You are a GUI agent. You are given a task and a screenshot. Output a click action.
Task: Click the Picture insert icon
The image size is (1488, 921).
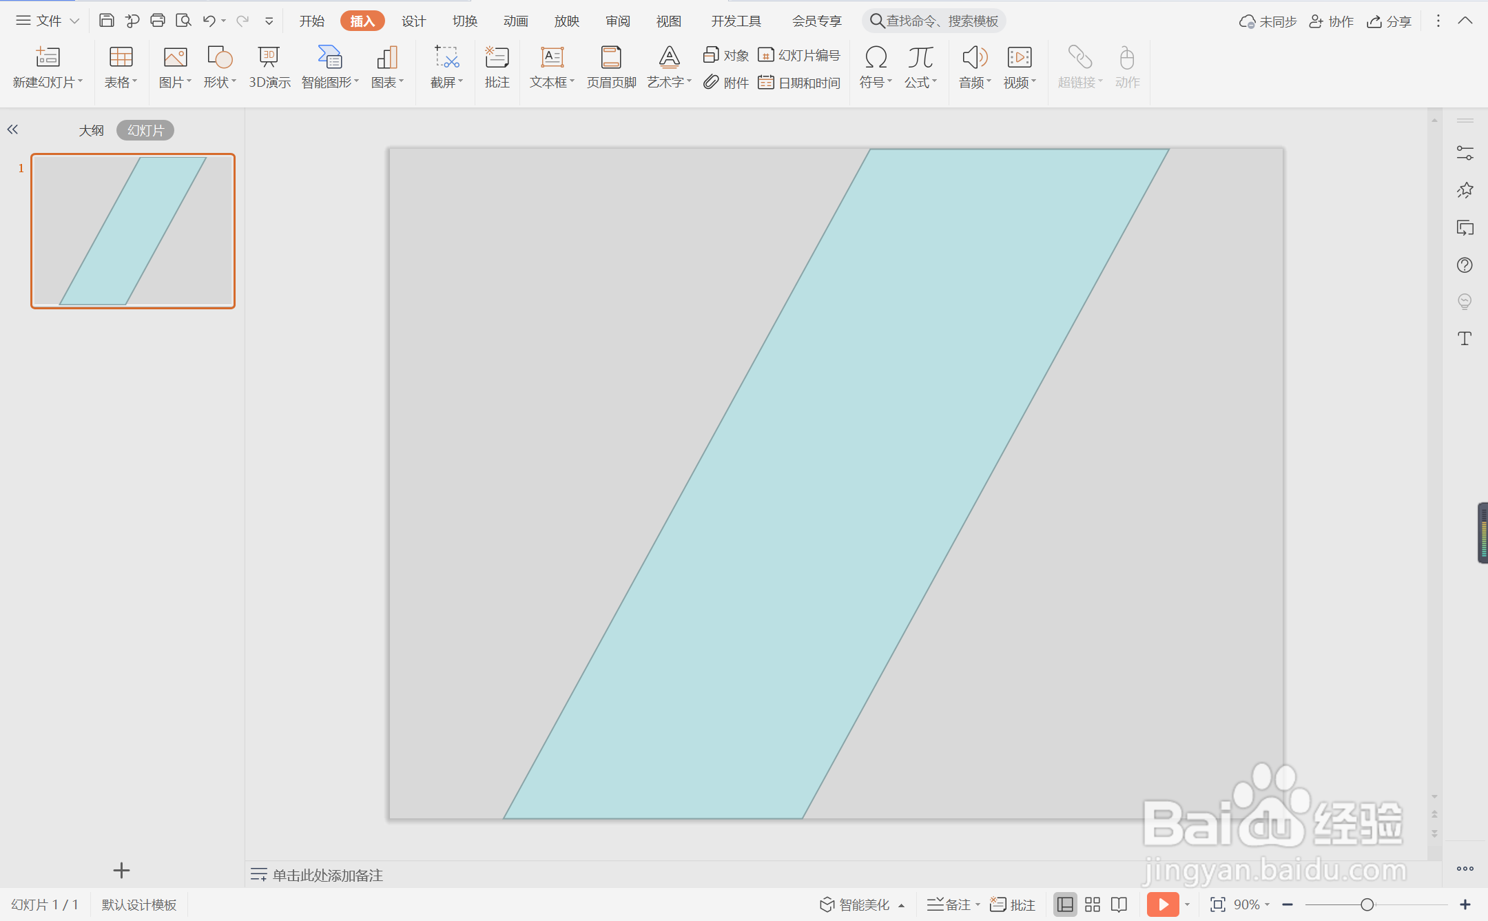(x=175, y=57)
